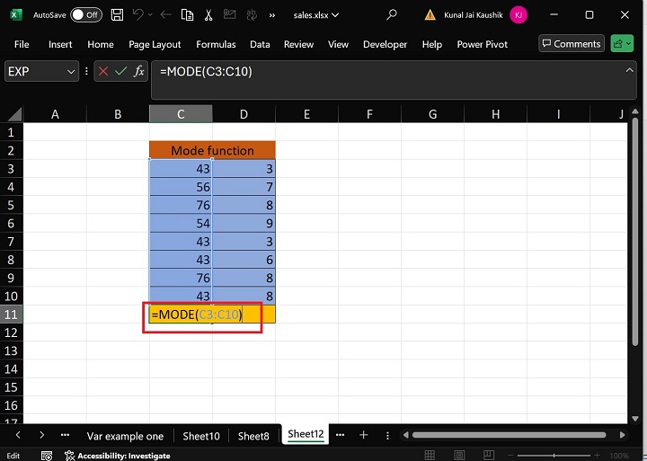The height and width of the screenshot is (461, 647).
Task: Click the yellow warning triangle icon
Action: [430, 15]
